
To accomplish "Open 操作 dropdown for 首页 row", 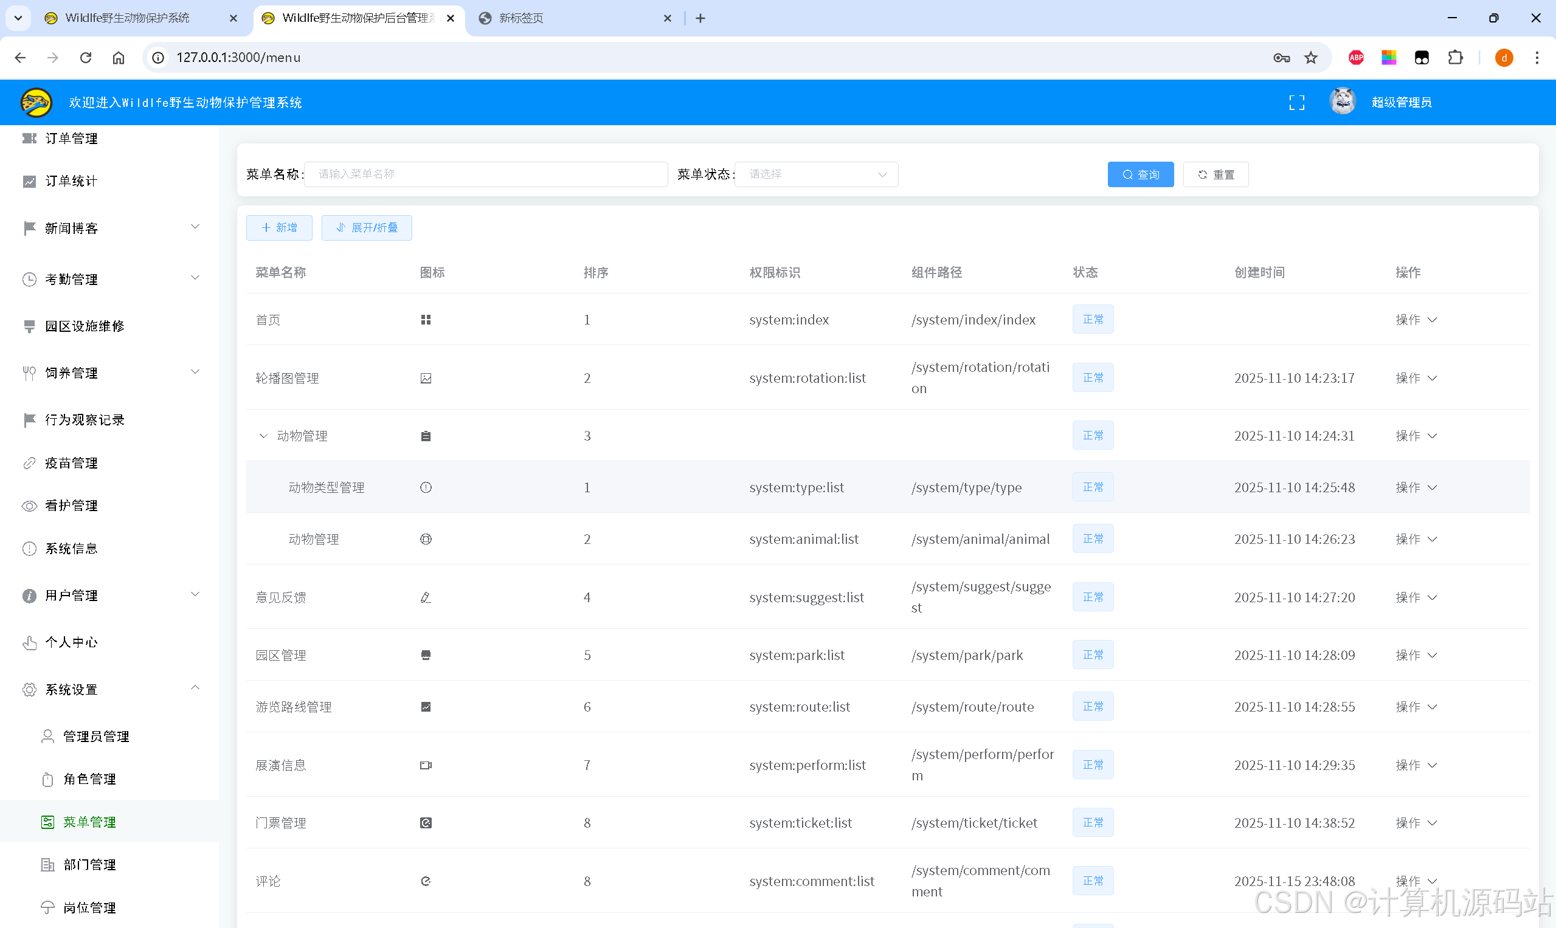I will tap(1416, 320).
